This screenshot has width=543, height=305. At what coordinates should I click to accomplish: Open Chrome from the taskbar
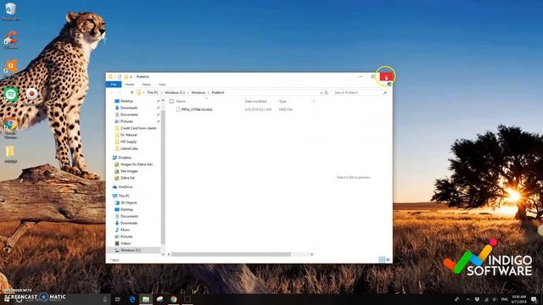[173, 299]
